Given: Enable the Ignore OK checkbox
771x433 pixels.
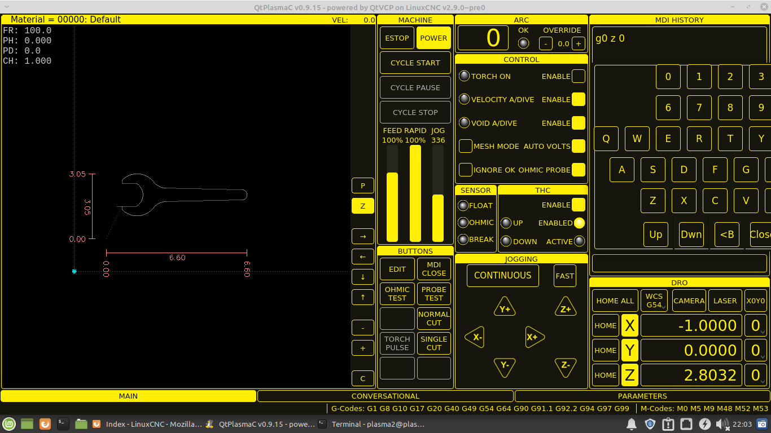Looking at the screenshot, I should click(465, 170).
